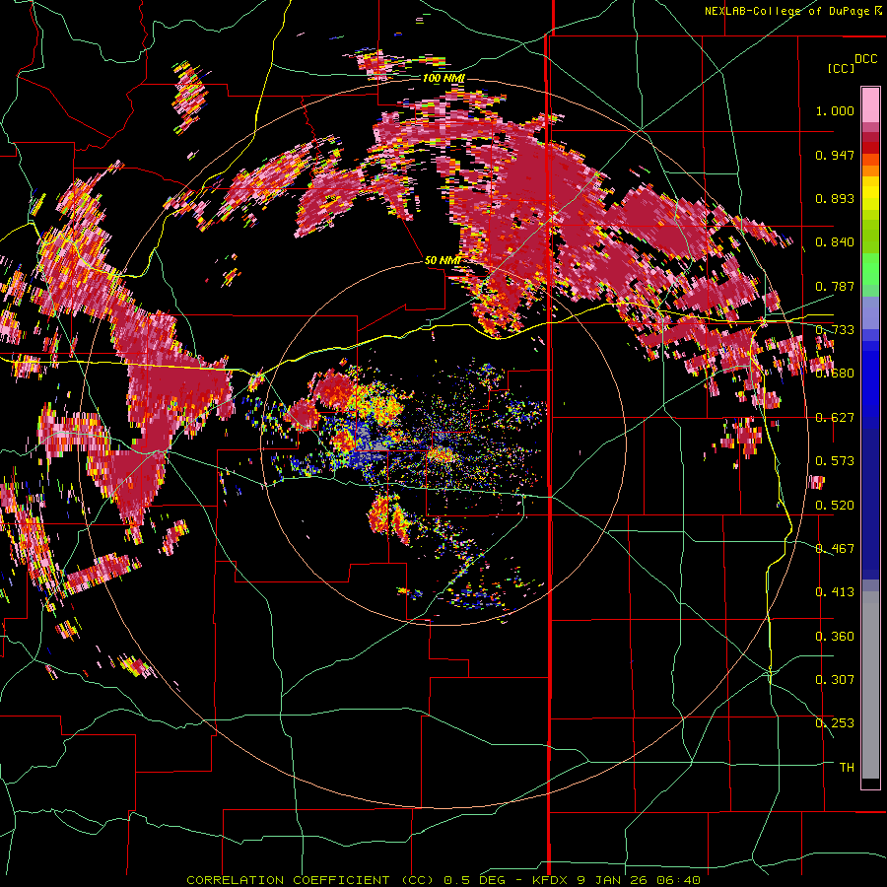This screenshot has height=887, width=887.
Task: Select the 0.413 scale value
Action: (835, 592)
